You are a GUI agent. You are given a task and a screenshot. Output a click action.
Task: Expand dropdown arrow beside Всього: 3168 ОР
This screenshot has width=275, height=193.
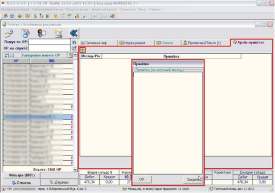(75, 170)
